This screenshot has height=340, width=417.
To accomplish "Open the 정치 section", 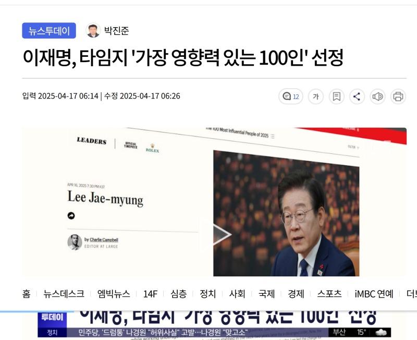I will (x=207, y=294).
